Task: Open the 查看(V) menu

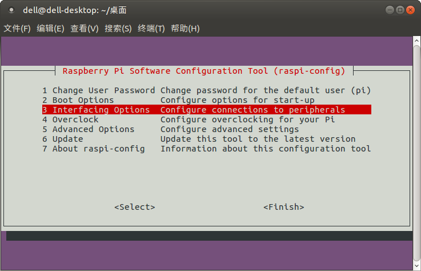Action: pyautogui.click(x=85, y=29)
